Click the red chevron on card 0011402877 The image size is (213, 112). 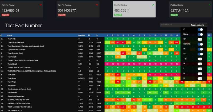97,5
